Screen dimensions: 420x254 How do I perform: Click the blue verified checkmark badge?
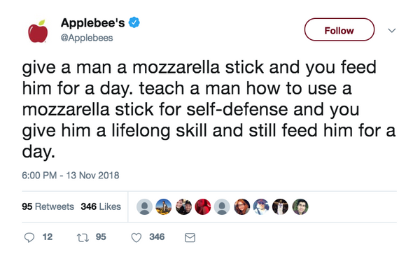134,22
